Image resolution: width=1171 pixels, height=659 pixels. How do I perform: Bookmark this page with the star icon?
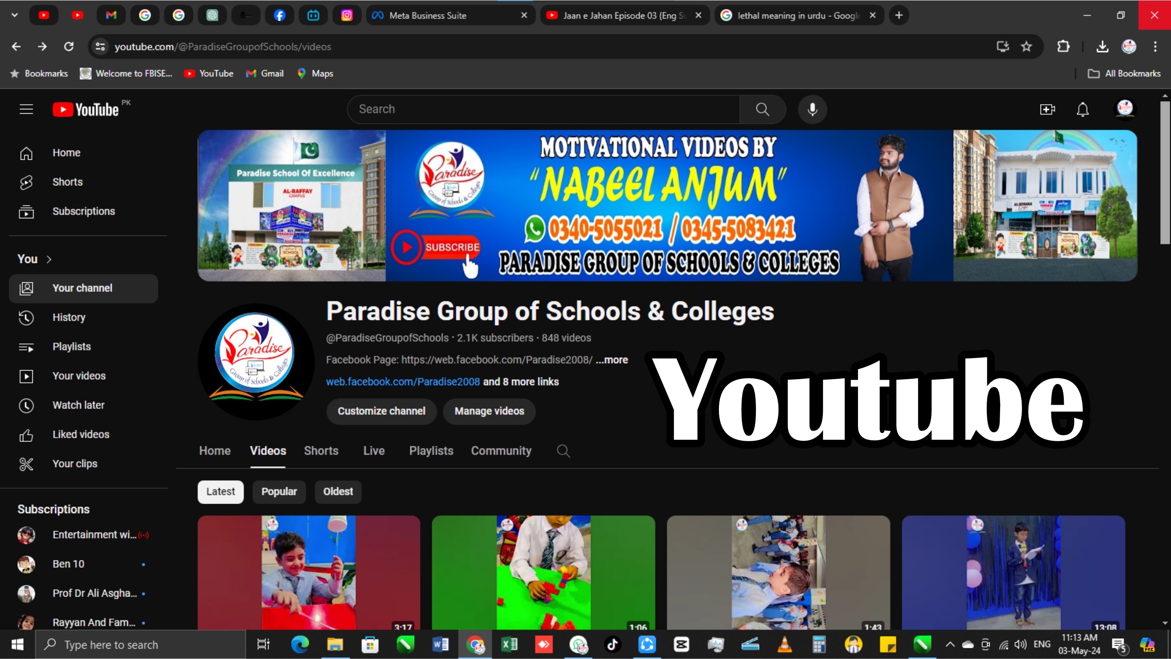point(1026,46)
